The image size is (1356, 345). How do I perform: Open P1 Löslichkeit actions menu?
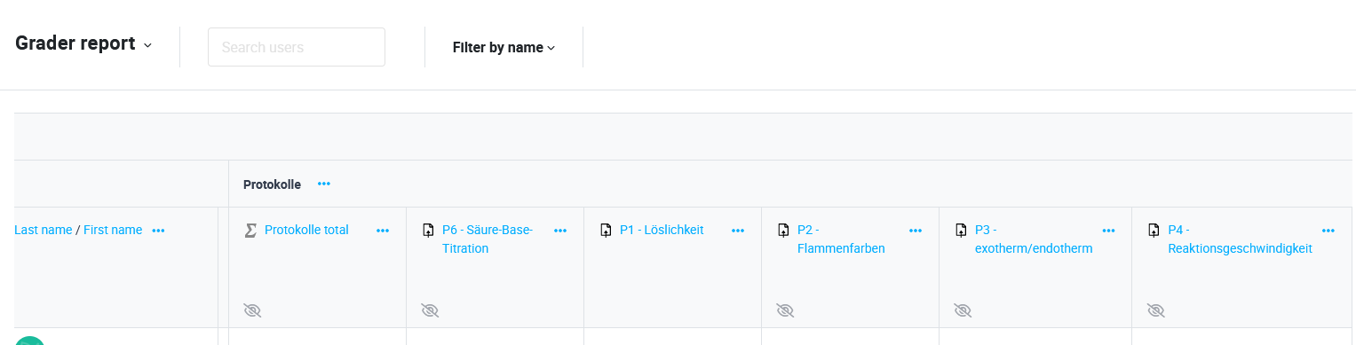coord(738,231)
